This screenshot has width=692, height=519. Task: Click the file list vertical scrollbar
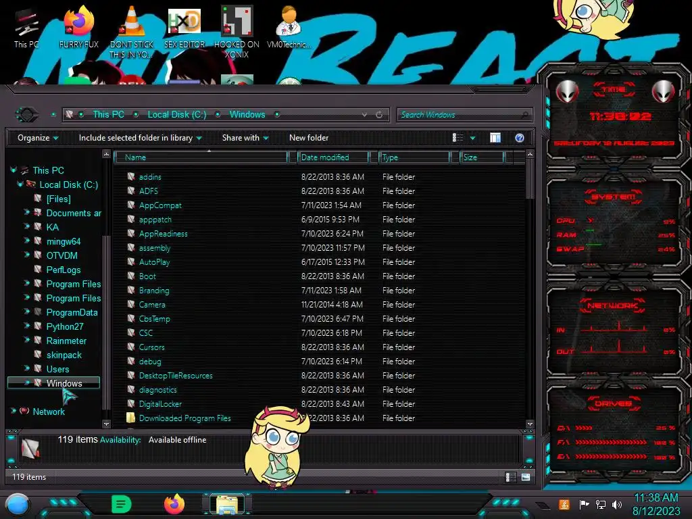(530, 180)
